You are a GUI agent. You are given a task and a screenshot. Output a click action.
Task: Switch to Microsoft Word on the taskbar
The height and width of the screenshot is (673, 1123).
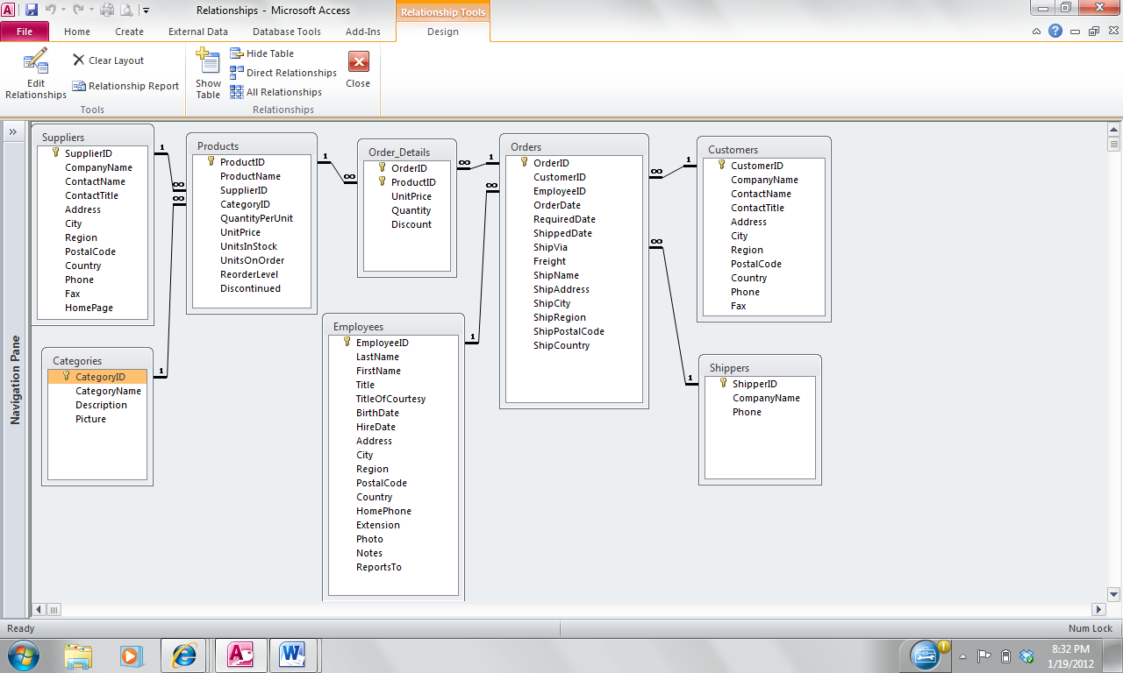coord(293,655)
